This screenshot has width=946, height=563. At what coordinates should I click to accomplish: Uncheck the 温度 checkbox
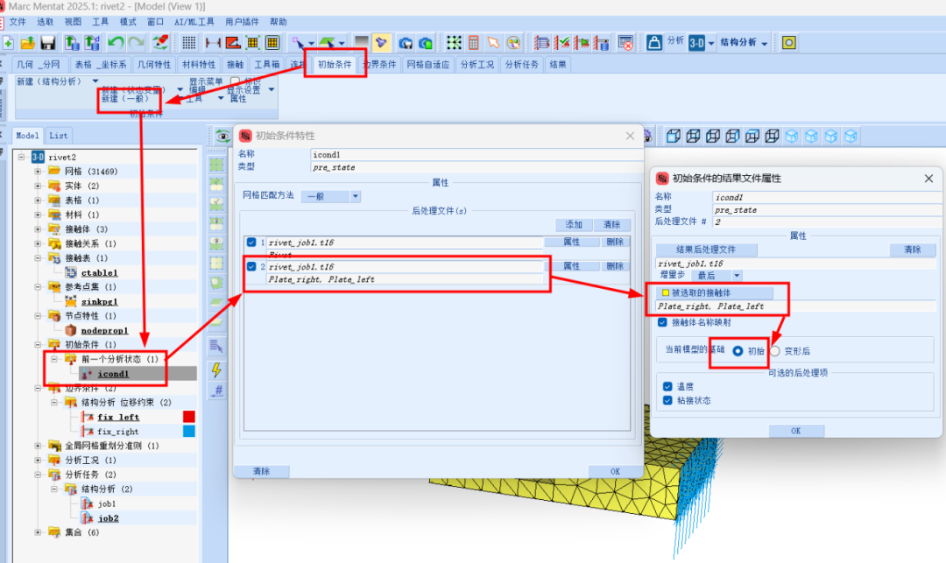point(667,386)
